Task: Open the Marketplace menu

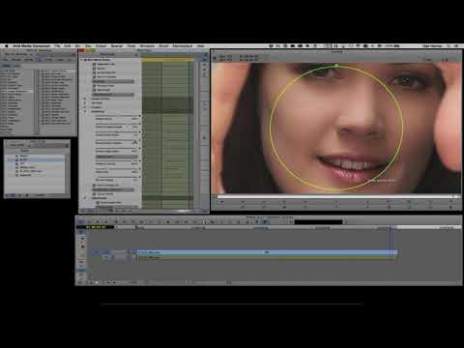Action: point(183,46)
